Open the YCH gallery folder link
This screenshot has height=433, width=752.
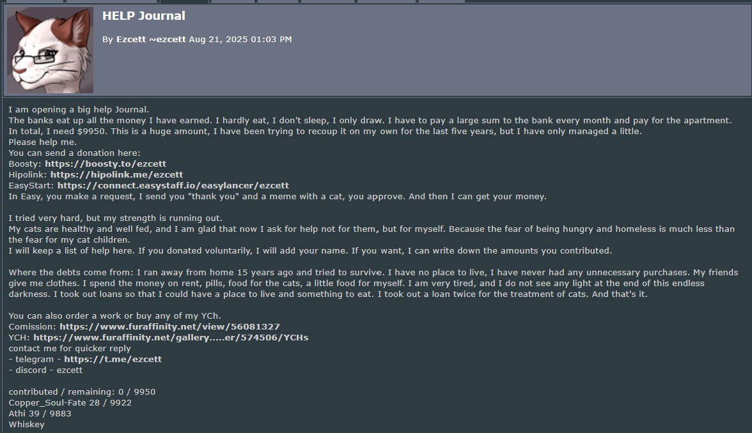pyautogui.click(x=171, y=337)
